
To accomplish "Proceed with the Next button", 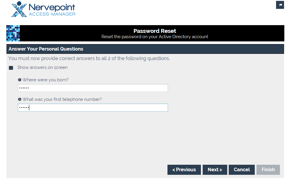I will (215, 170).
